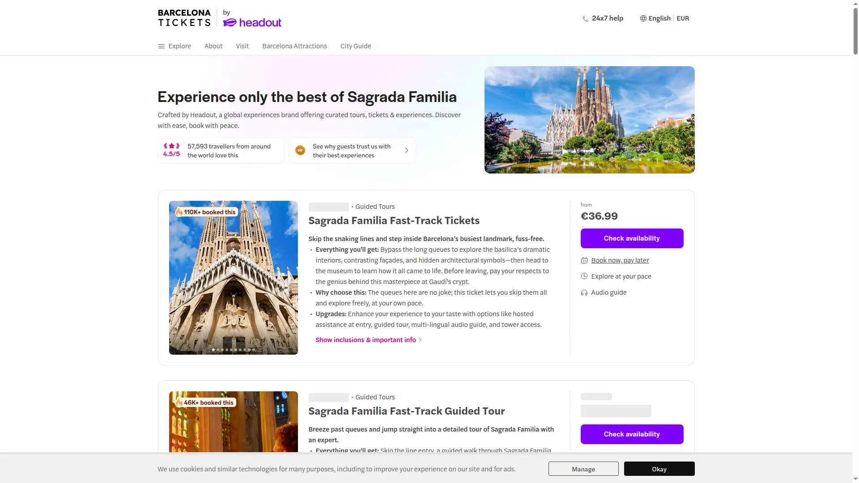Open the Visit menu
The image size is (859, 483).
pos(242,46)
